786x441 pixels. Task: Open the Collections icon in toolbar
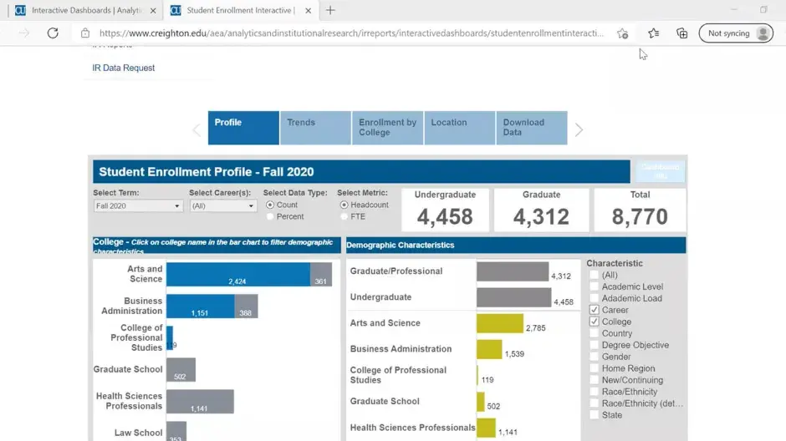(x=681, y=33)
